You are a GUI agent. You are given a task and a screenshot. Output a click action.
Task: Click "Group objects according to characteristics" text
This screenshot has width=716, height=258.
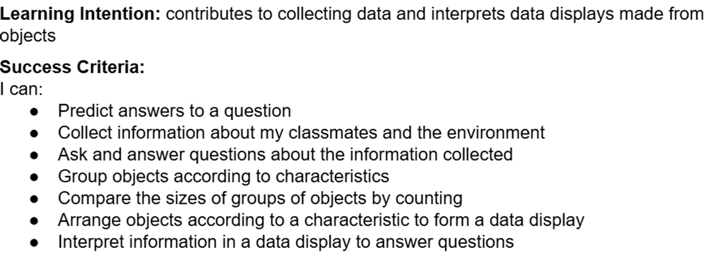click(223, 176)
